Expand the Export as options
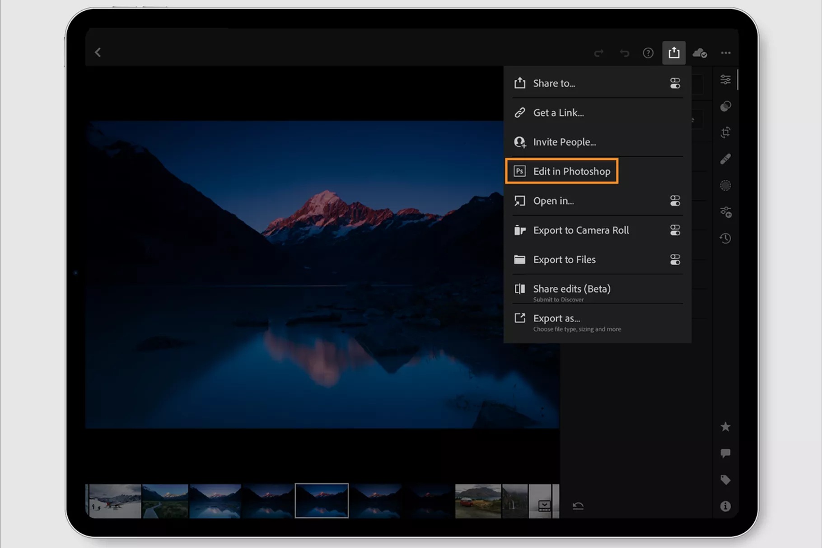The width and height of the screenshot is (822, 548). (x=556, y=318)
